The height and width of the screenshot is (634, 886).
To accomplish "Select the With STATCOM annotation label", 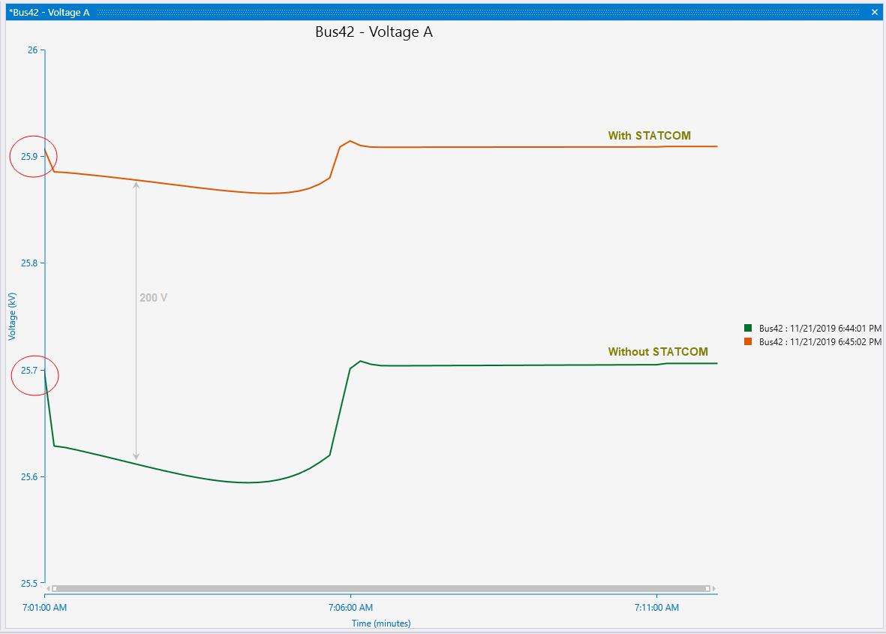I will click(650, 136).
